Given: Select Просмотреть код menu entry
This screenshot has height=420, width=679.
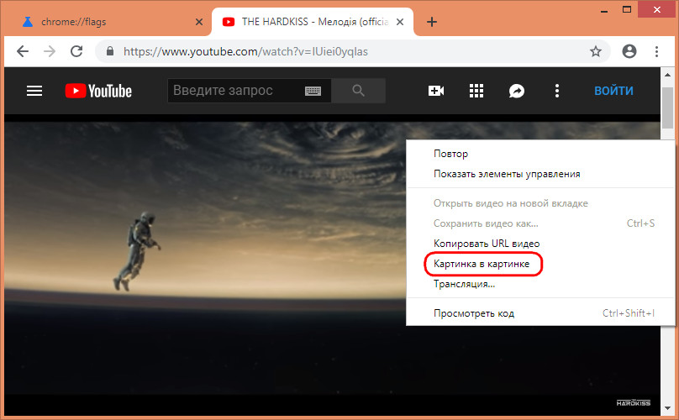Looking at the screenshot, I should click(x=540, y=313).
